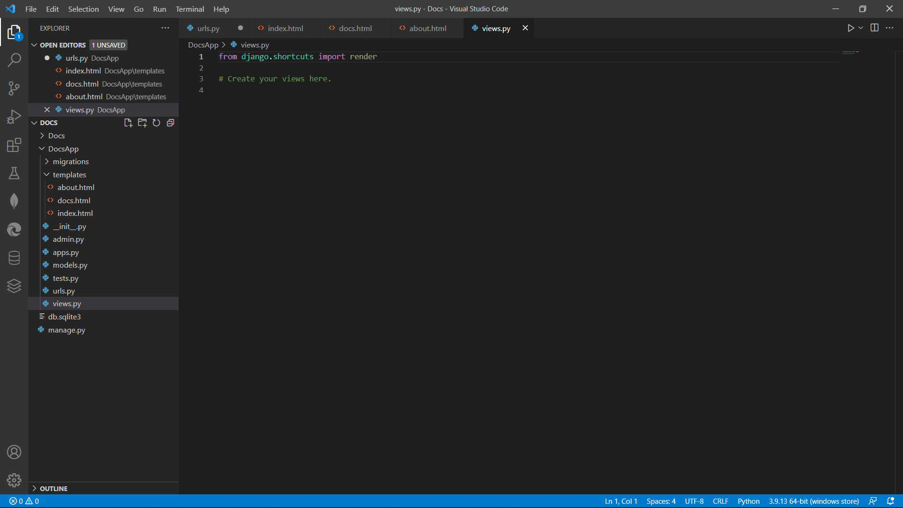Open the Search view in activity bar
This screenshot has height=508, width=903.
click(14, 60)
